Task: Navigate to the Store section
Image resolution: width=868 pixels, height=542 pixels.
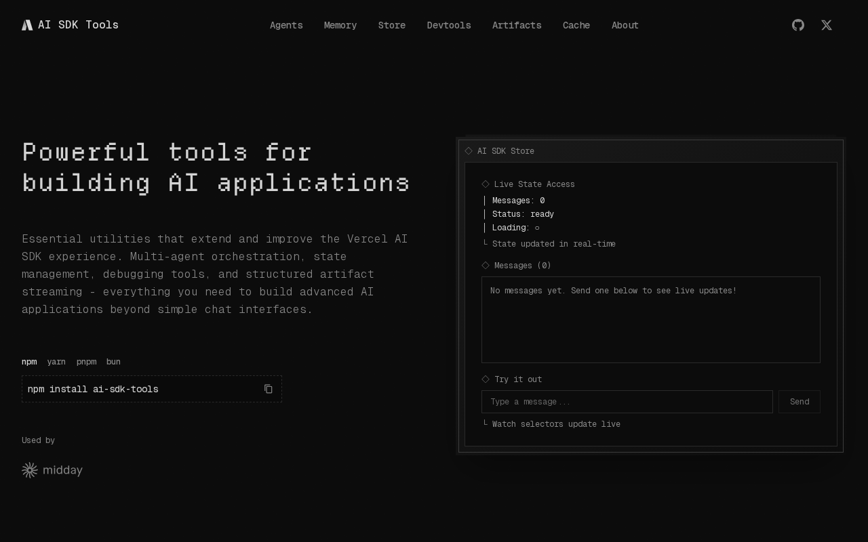Action: coord(392,25)
